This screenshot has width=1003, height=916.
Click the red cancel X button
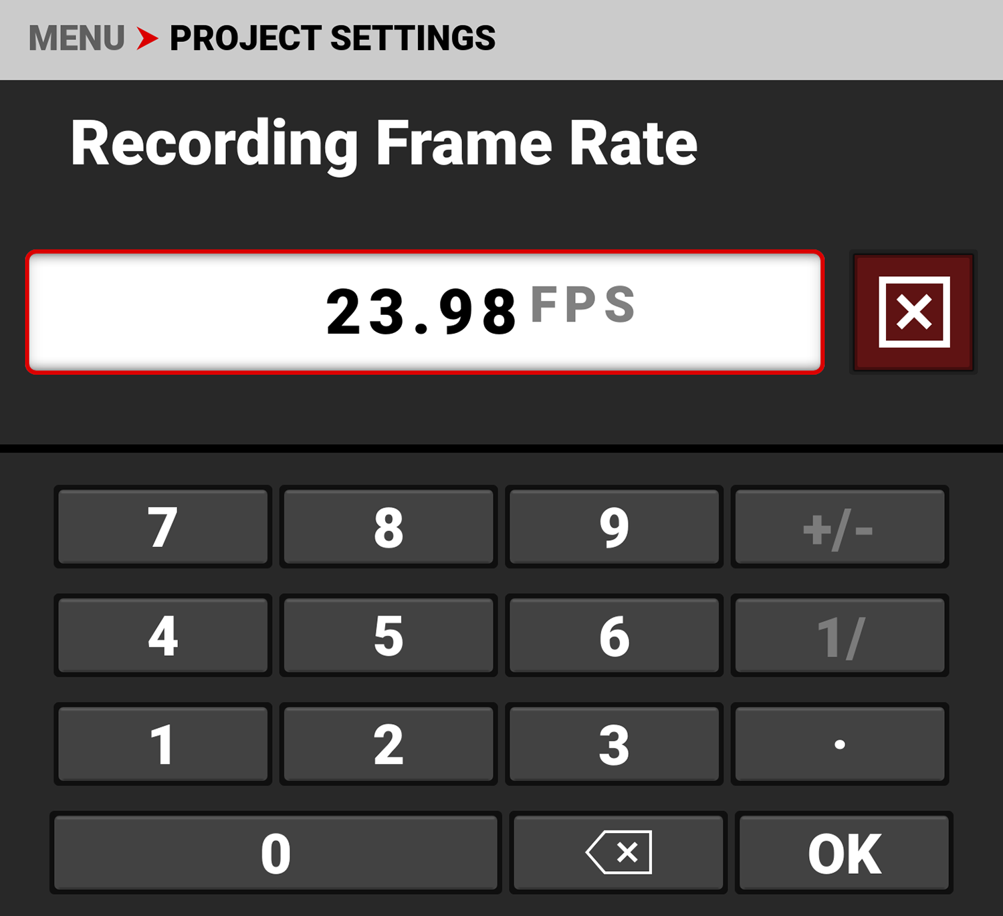[x=913, y=312]
